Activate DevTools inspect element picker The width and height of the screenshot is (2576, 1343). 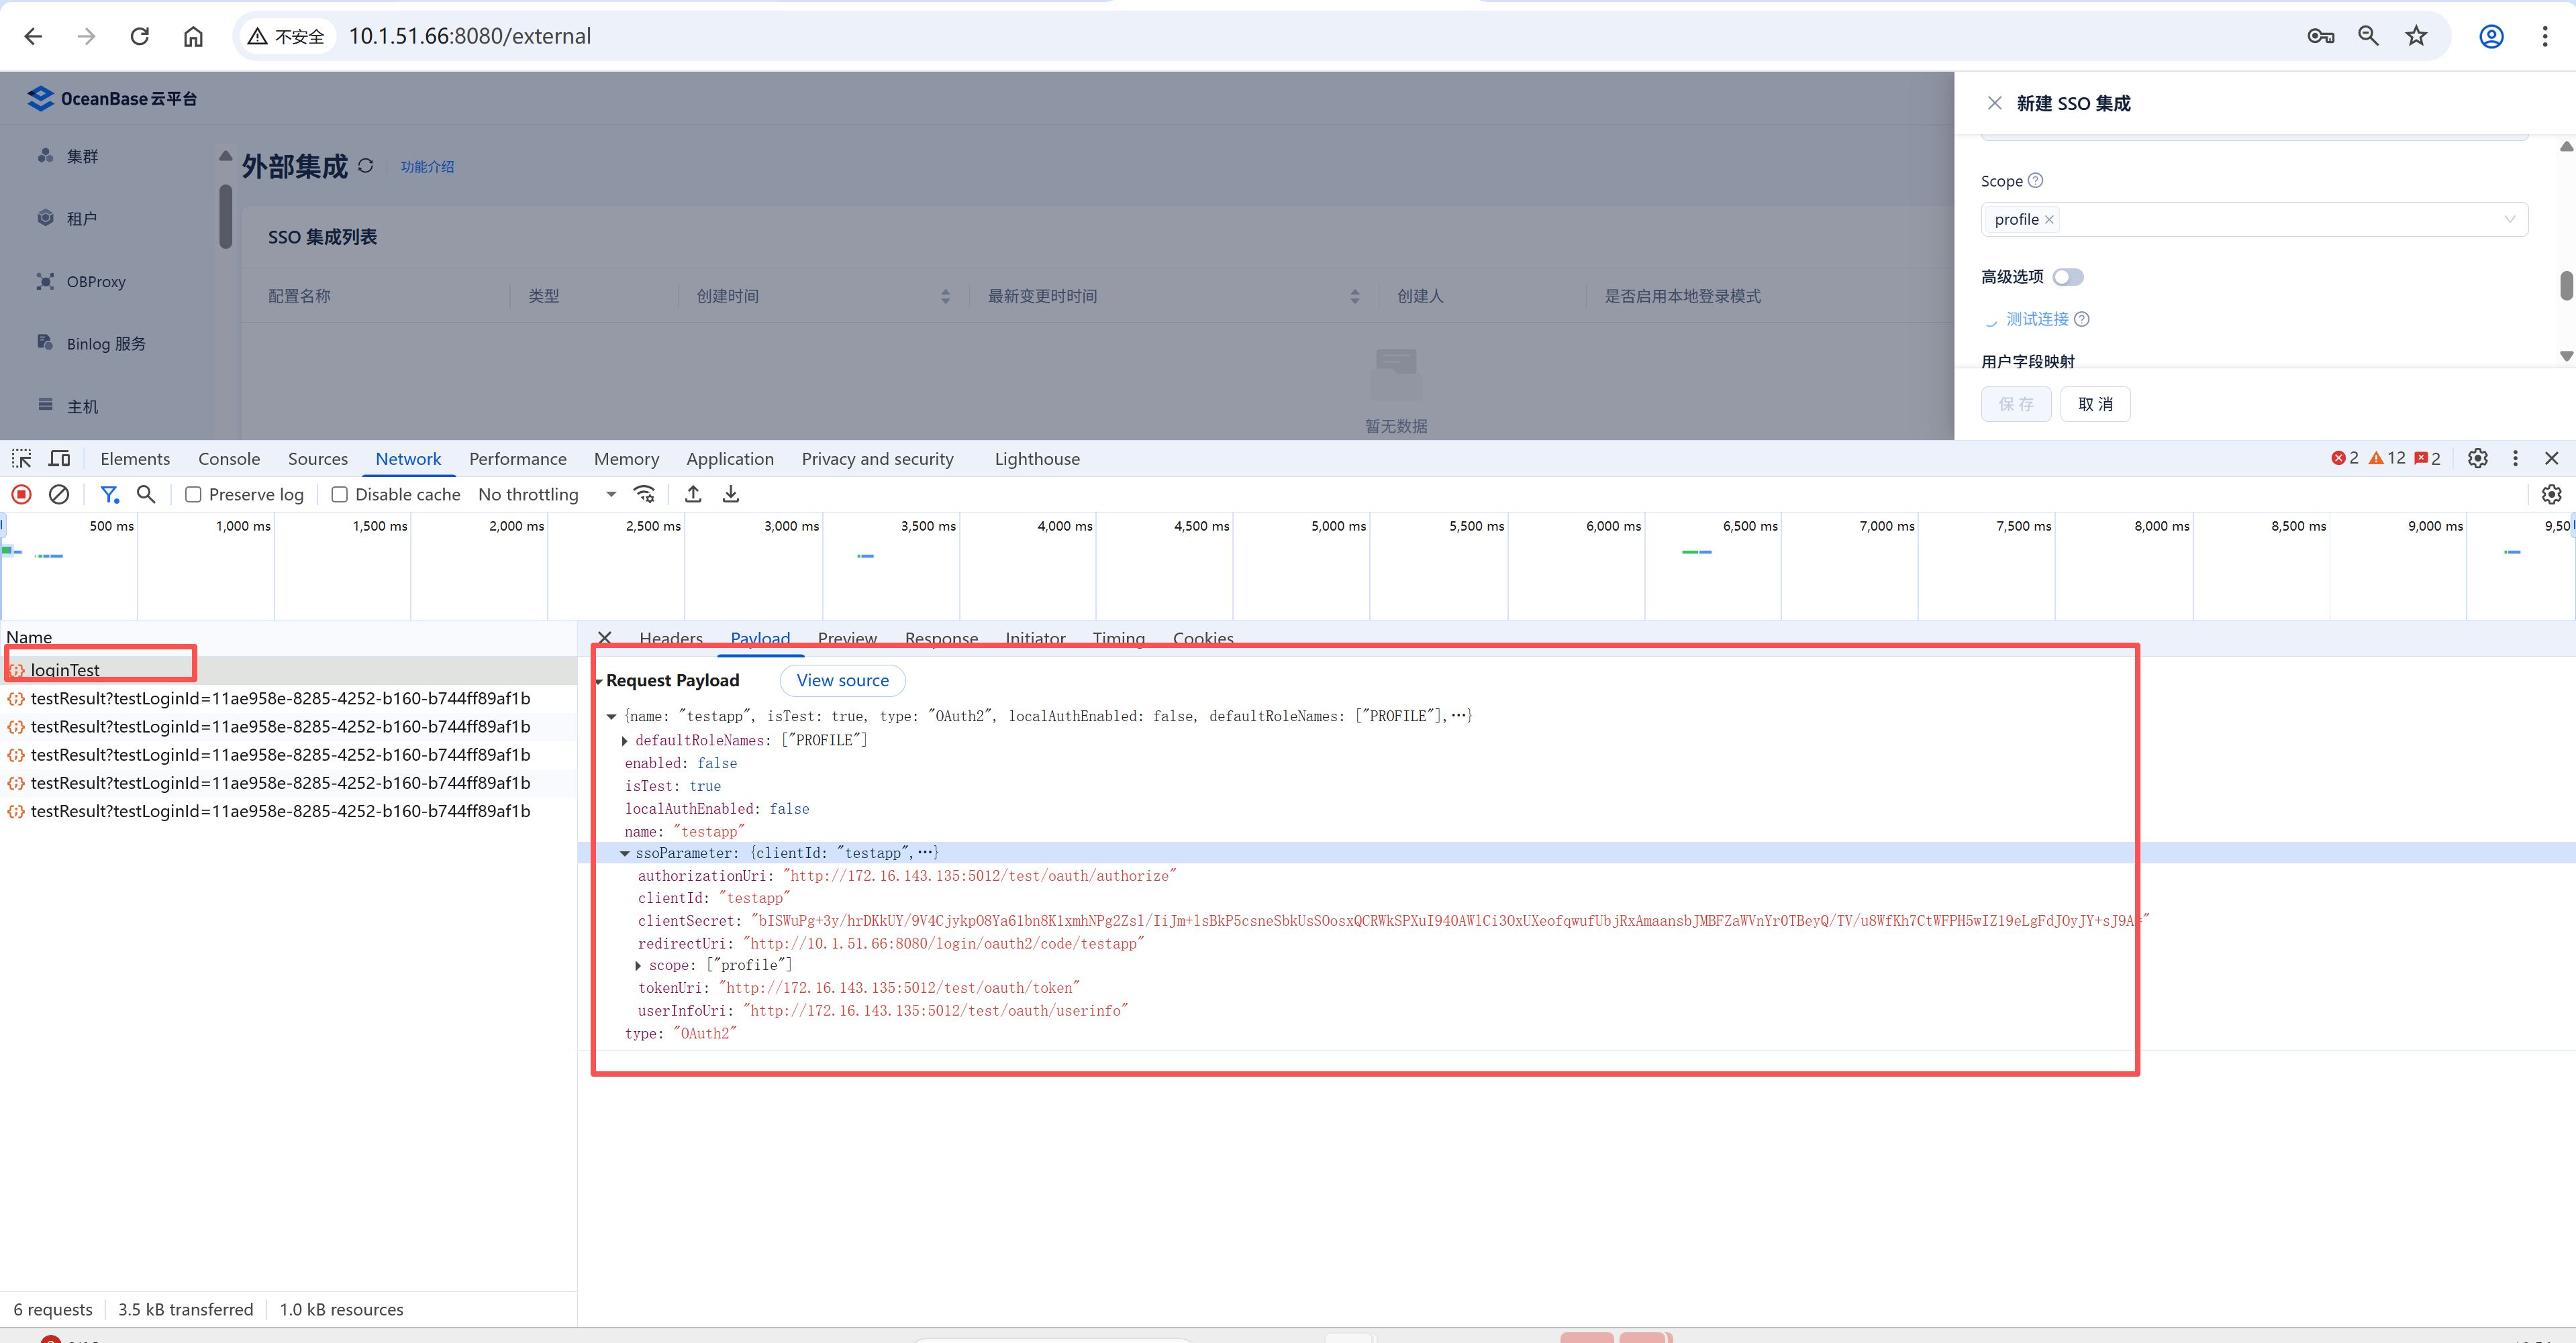coord(21,459)
